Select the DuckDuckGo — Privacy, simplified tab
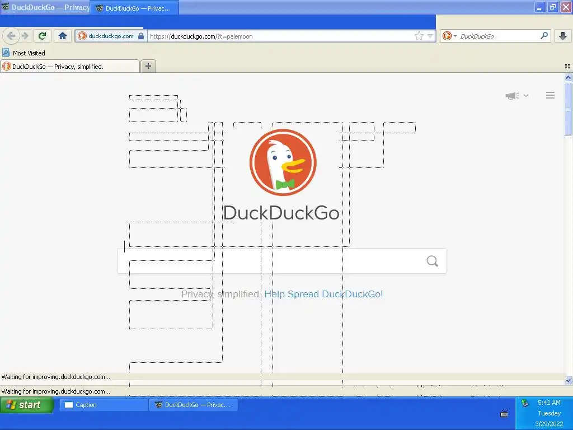 (69, 66)
